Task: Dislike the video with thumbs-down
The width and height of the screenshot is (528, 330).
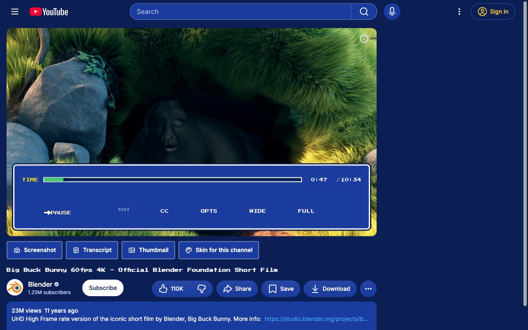Action: [x=202, y=289]
